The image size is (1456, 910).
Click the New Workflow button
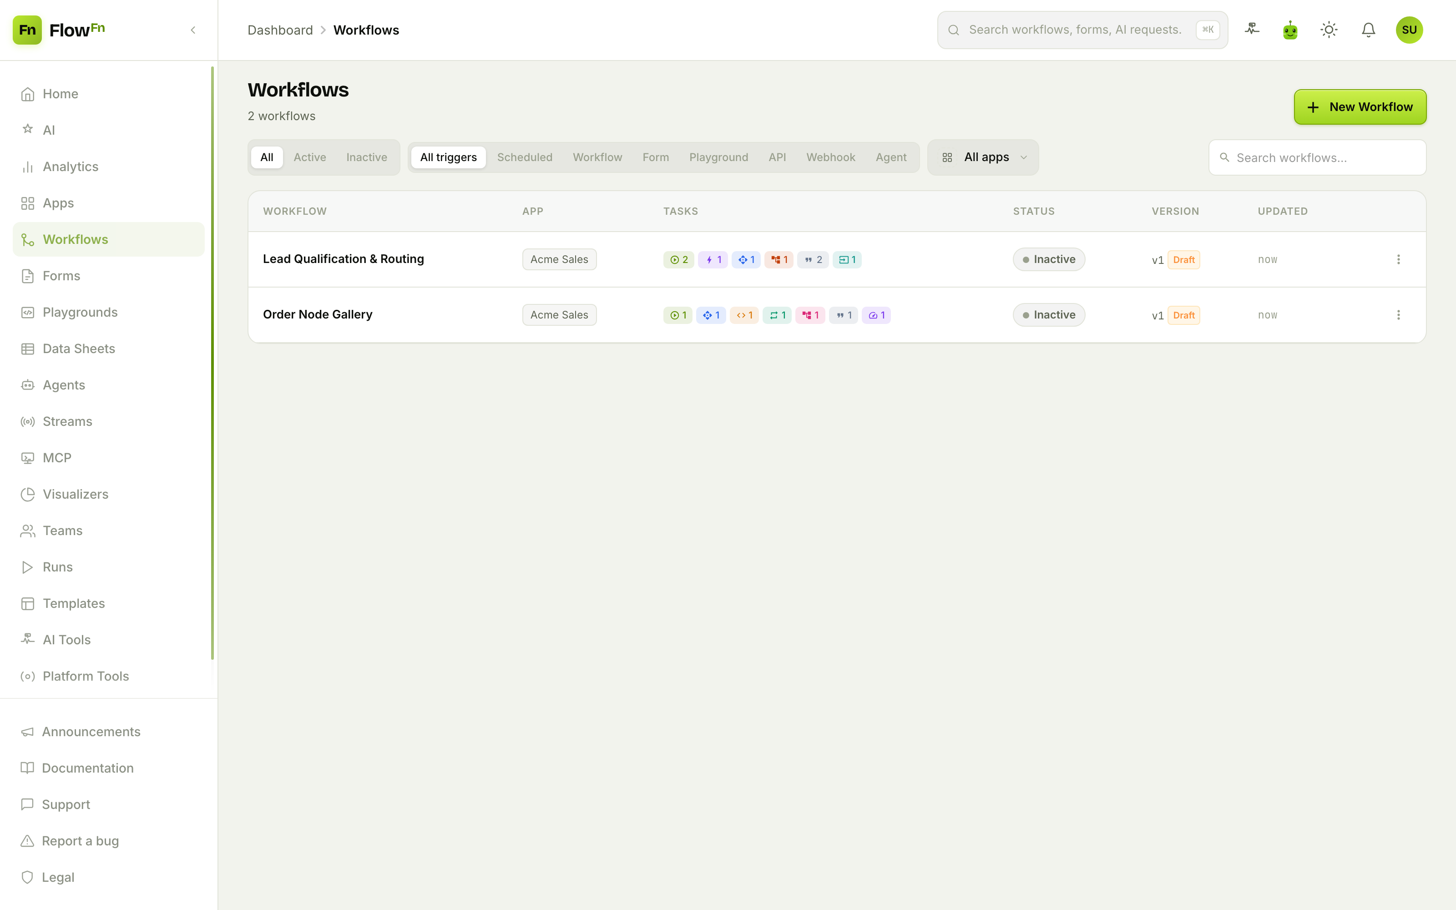1360,107
